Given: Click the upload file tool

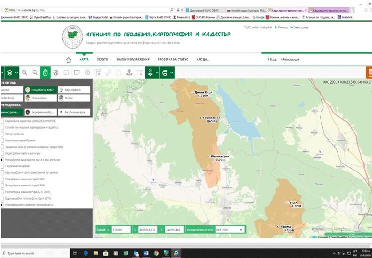Looking at the screenshot, I should tap(129, 73).
